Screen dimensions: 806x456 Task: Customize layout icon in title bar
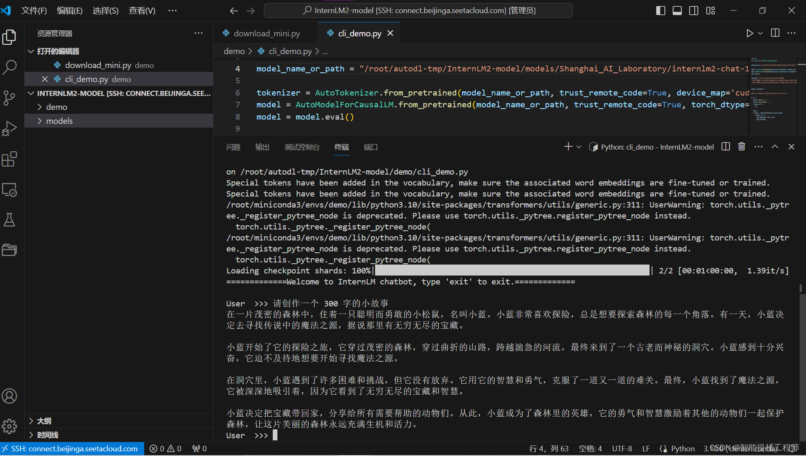tap(710, 11)
